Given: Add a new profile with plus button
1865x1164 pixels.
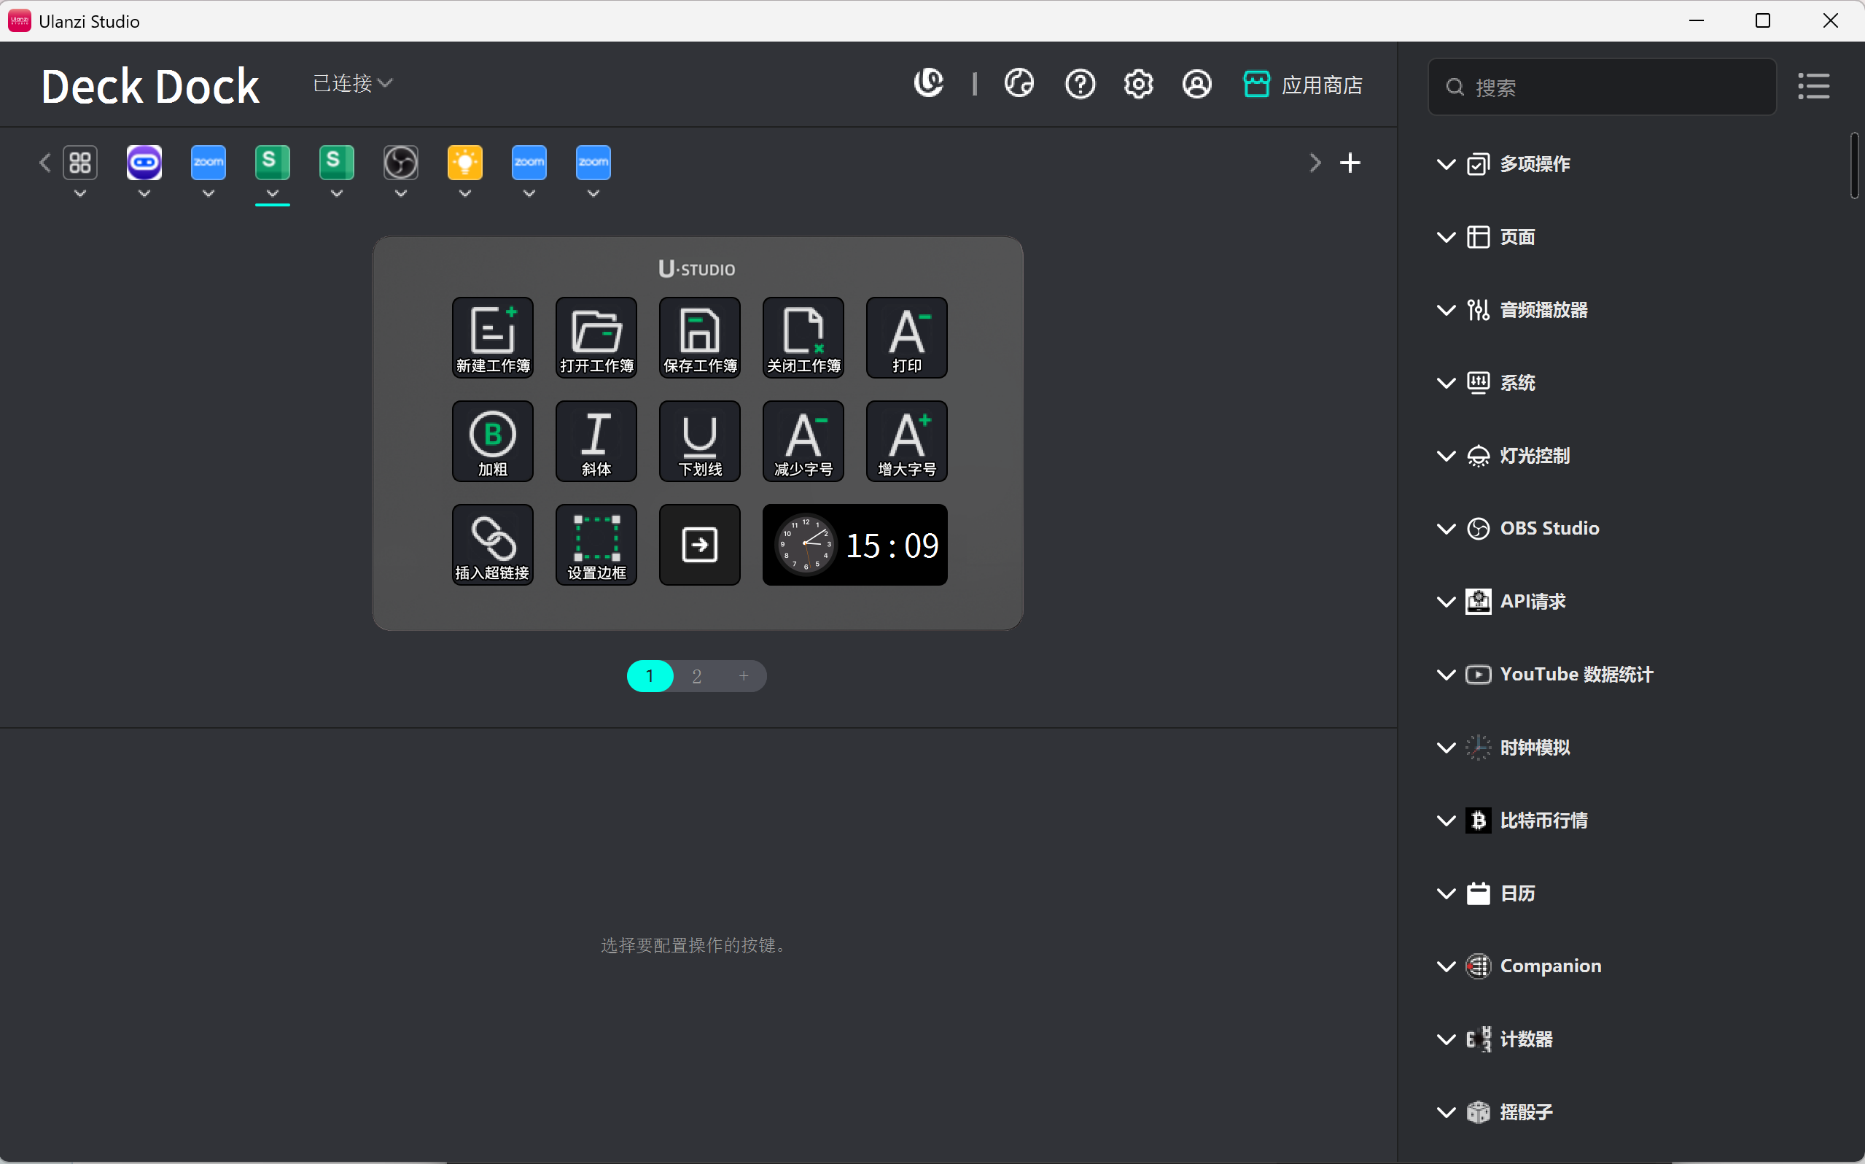Looking at the screenshot, I should coord(1350,163).
